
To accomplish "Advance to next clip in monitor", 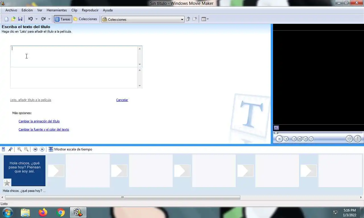I will tap(311, 139).
